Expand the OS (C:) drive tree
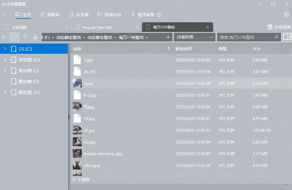This screenshot has height=190, width=292. 5,48
